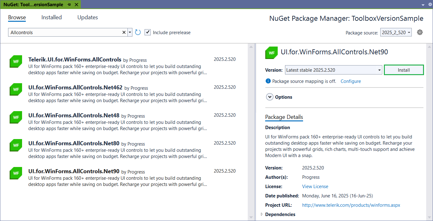
Task: Select UI.for.WinForms.AllControls.Net80 package name
Action: click(74, 143)
